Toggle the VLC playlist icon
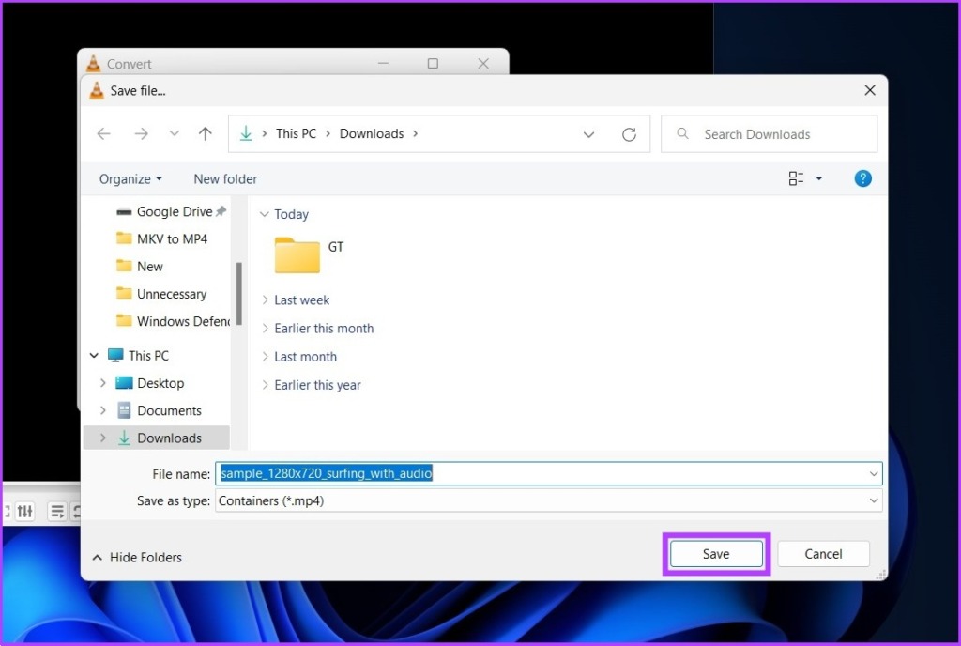This screenshot has width=961, height=646. pyautogui.click(x=57, y=511)
